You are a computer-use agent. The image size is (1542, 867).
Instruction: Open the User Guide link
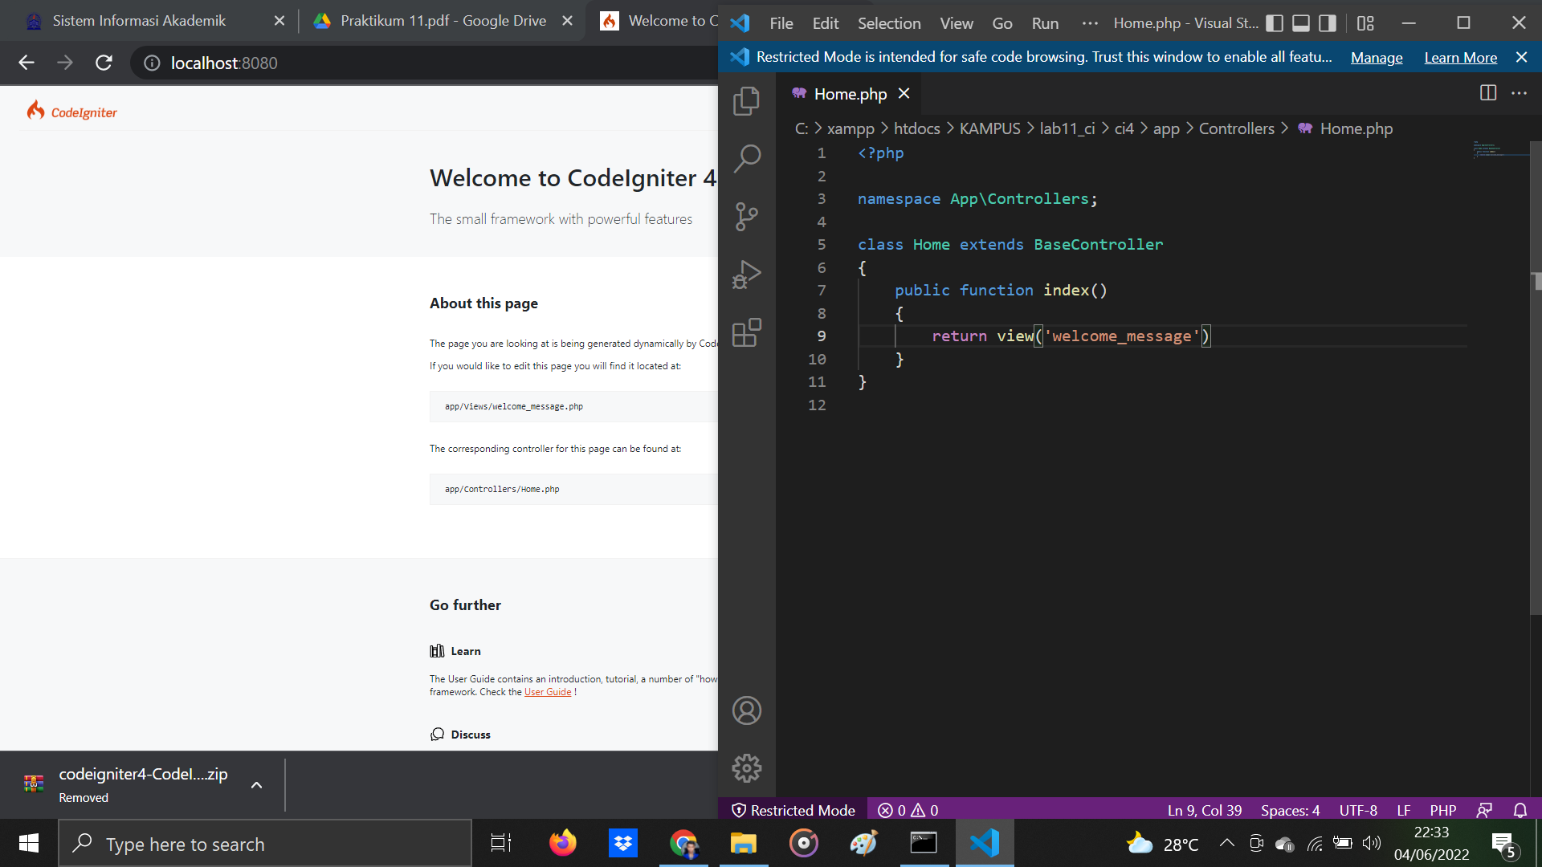[549, 691]
